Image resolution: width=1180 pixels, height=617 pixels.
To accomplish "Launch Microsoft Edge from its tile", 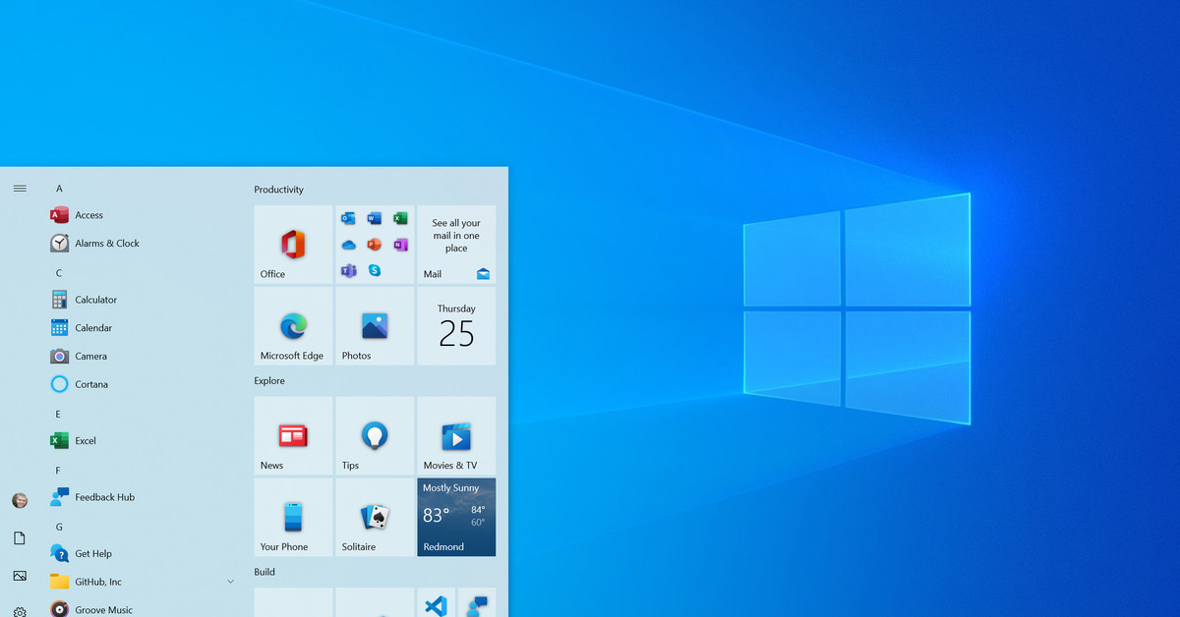I will [292, 326].
